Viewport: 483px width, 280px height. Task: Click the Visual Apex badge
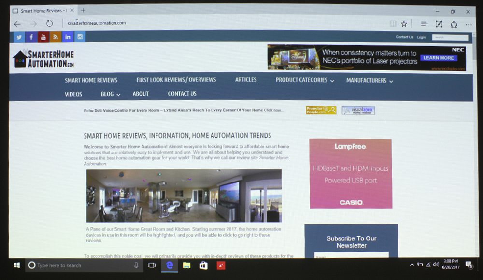point(358,110)
